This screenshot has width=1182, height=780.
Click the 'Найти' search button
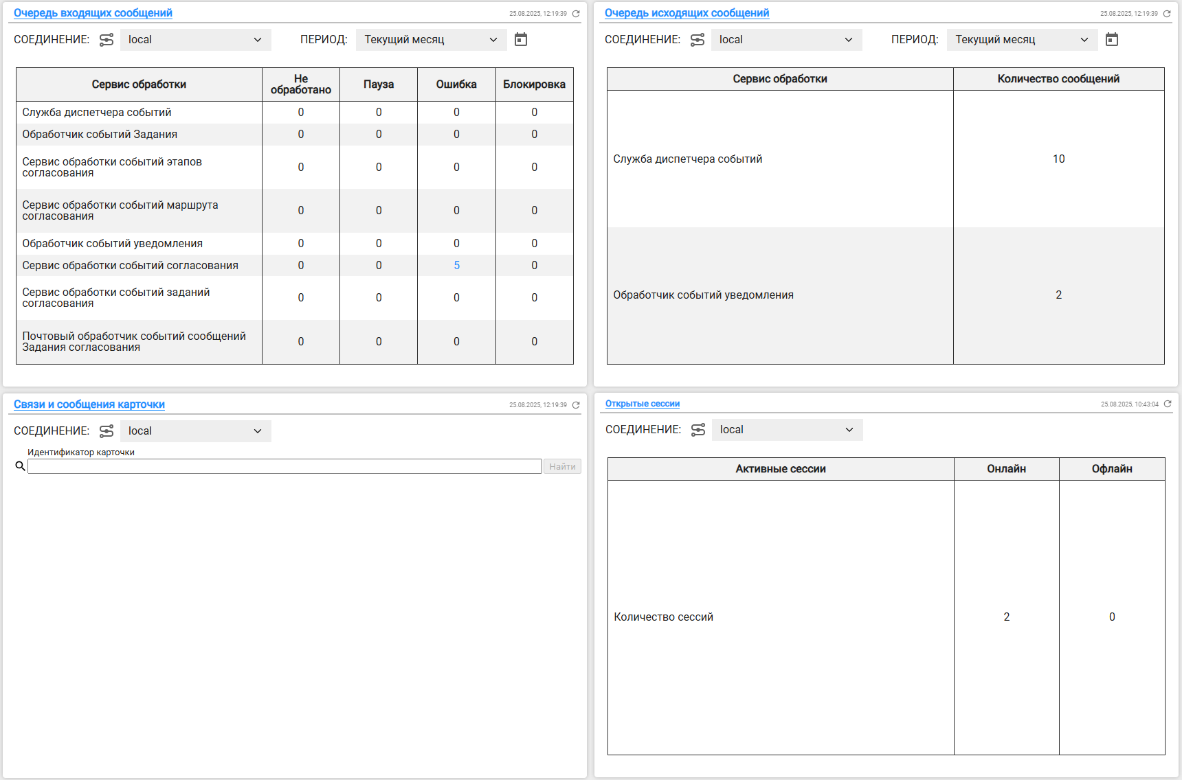[562, 467]
